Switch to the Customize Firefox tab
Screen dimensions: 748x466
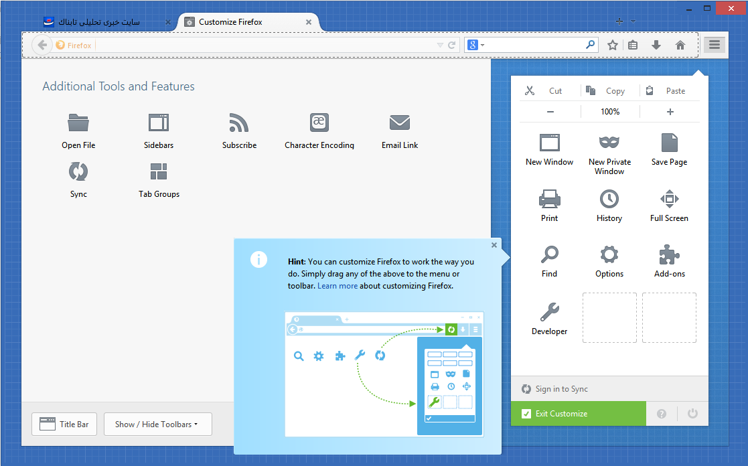[x=248, y=22]
